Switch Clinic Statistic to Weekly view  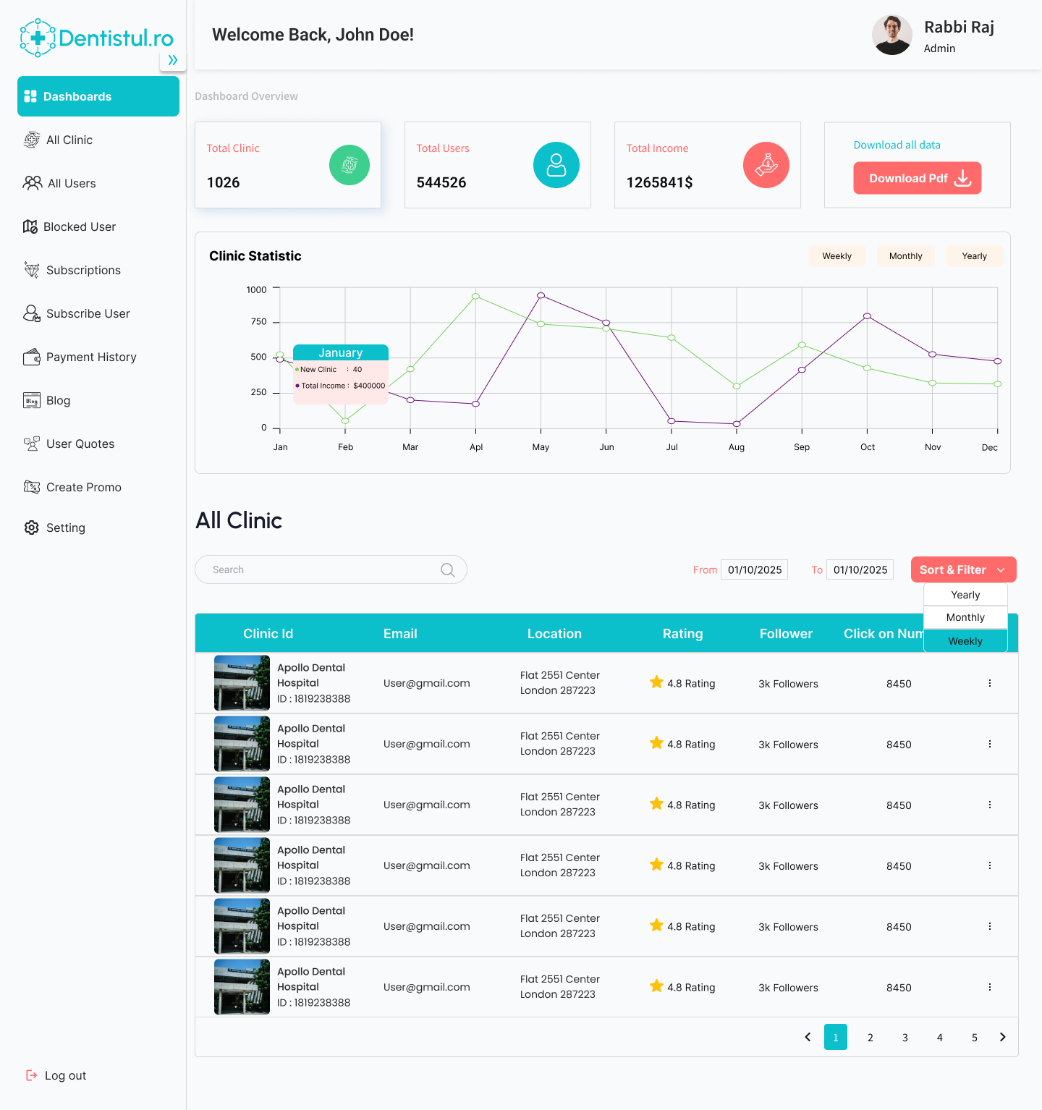[x=836, y=255]
